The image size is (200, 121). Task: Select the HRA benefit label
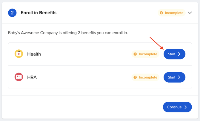pyautogui.click(x=32, y=77)
